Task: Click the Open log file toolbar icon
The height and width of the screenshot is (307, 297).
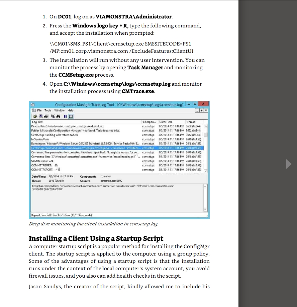Action: click(x=35, y=116)
